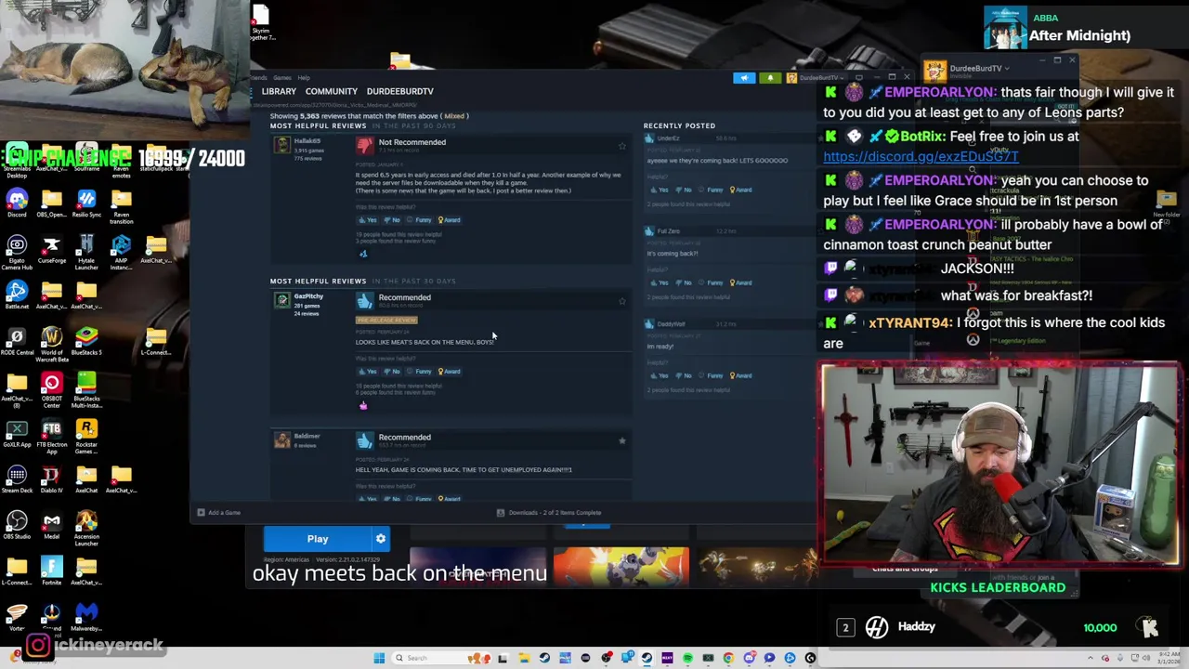Click the star icon on Baldimer's review
Viewport: 1189px width, 669px height.
pos(621,440)
